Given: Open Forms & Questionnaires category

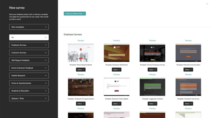Looking at the screenshot, I should coord(29,83).
